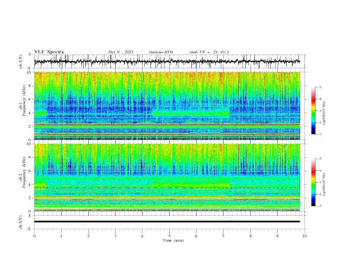Click the ch.1 voltage waveform trace
This screenshot has height=265, width=343.
[x=167, y=61]
